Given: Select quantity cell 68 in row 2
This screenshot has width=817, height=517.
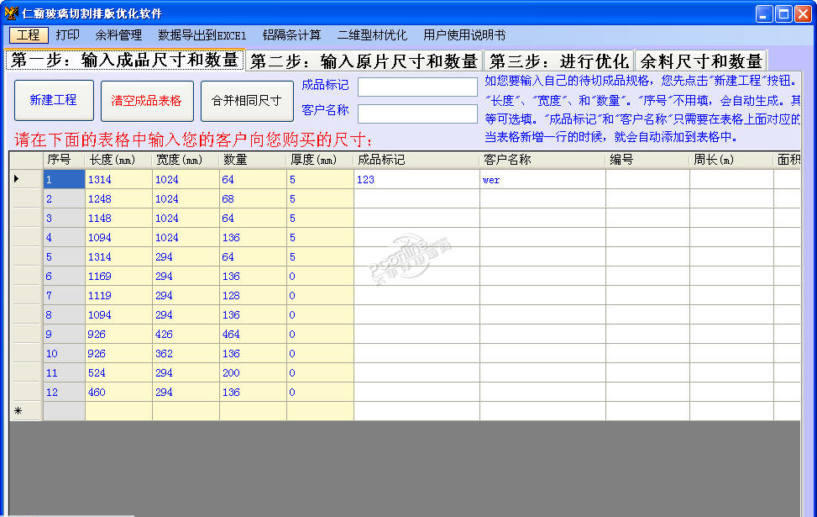Looking at the screenshot, I should [x=253, y=198].
